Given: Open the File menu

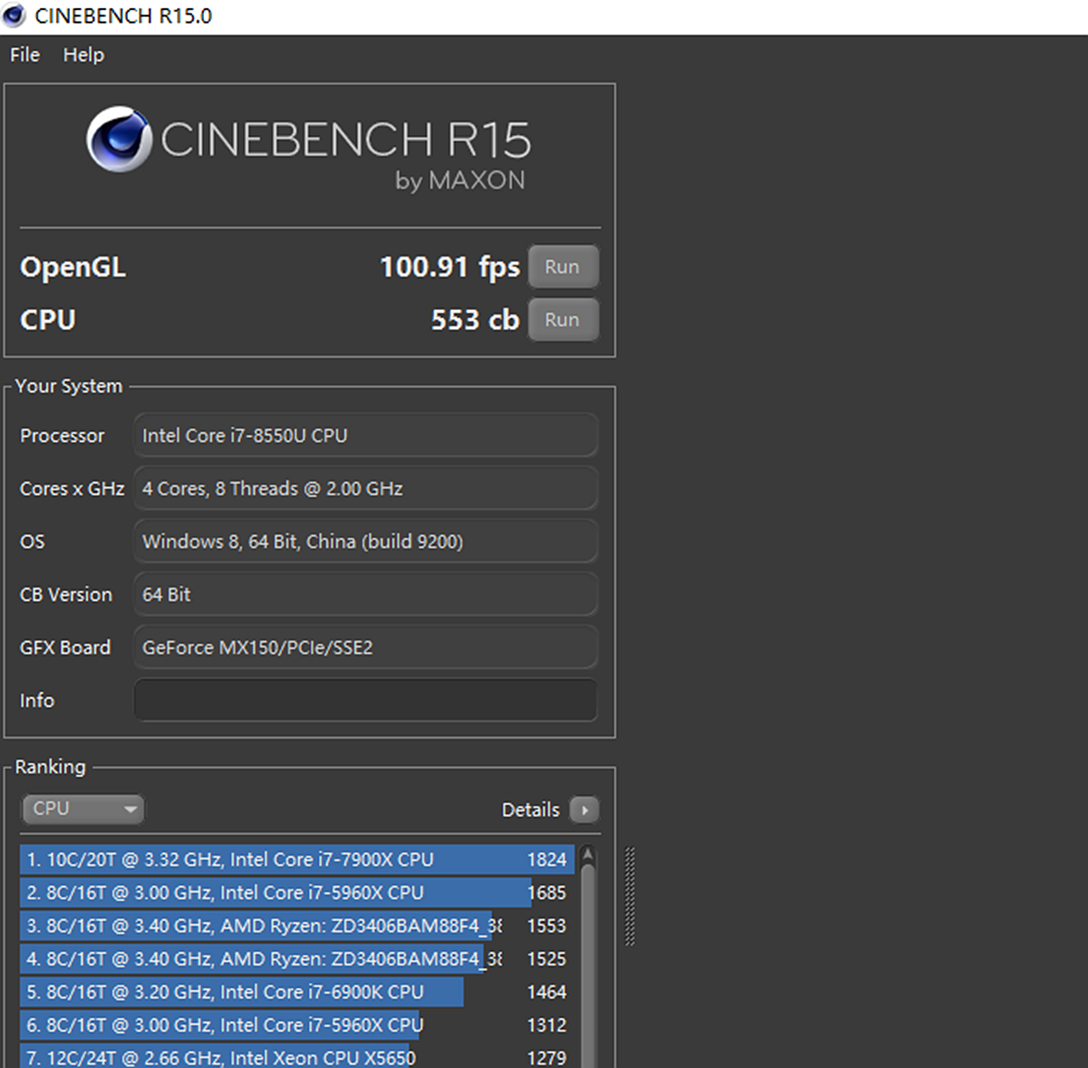Looking at the screenshot, I should point(24,54).
